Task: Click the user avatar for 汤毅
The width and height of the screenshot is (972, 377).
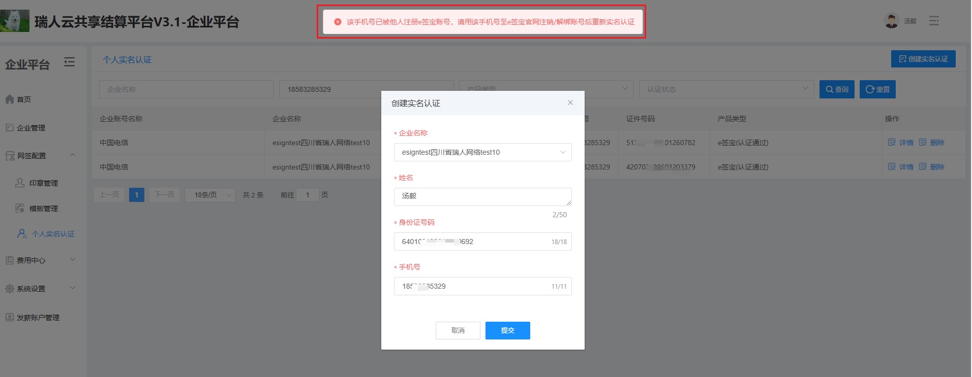Action: pos(891,21)
